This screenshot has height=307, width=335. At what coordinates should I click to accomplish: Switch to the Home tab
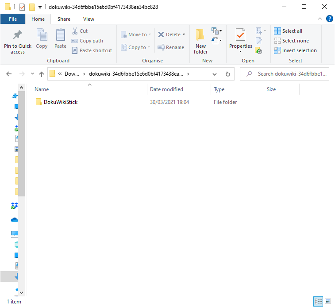coord(38,19)
